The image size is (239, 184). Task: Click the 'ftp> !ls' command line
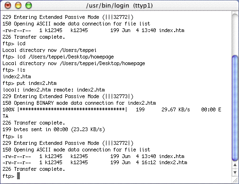click(14, 70)
